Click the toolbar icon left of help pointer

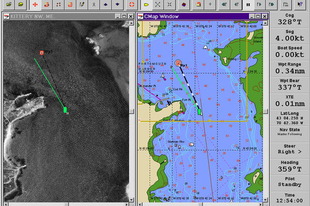[286, 4]
